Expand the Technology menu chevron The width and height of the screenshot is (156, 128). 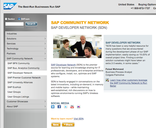click(x=45, y=49)
